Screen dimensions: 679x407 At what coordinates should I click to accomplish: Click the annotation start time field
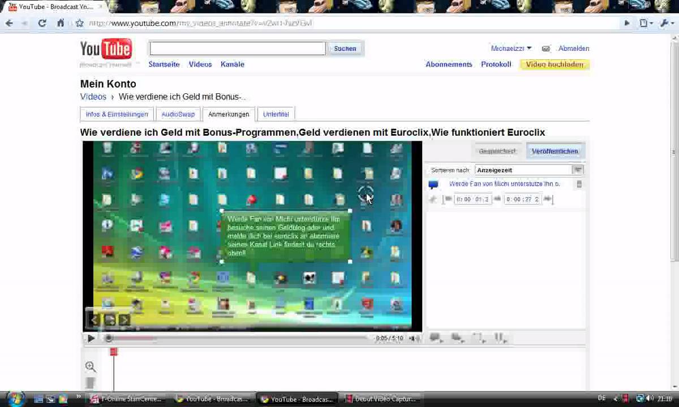tap(472, 199)
